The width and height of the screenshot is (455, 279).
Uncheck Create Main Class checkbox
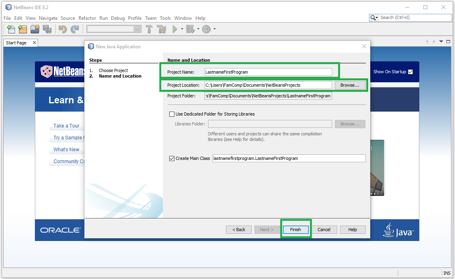172,158
